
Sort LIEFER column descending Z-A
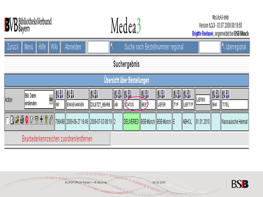163,94
